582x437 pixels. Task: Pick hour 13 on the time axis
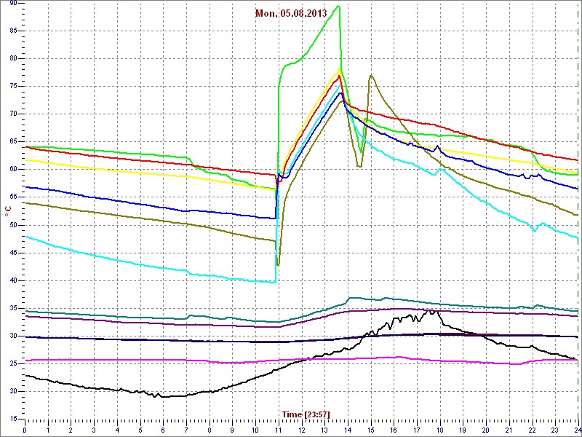tap(324, 430)
